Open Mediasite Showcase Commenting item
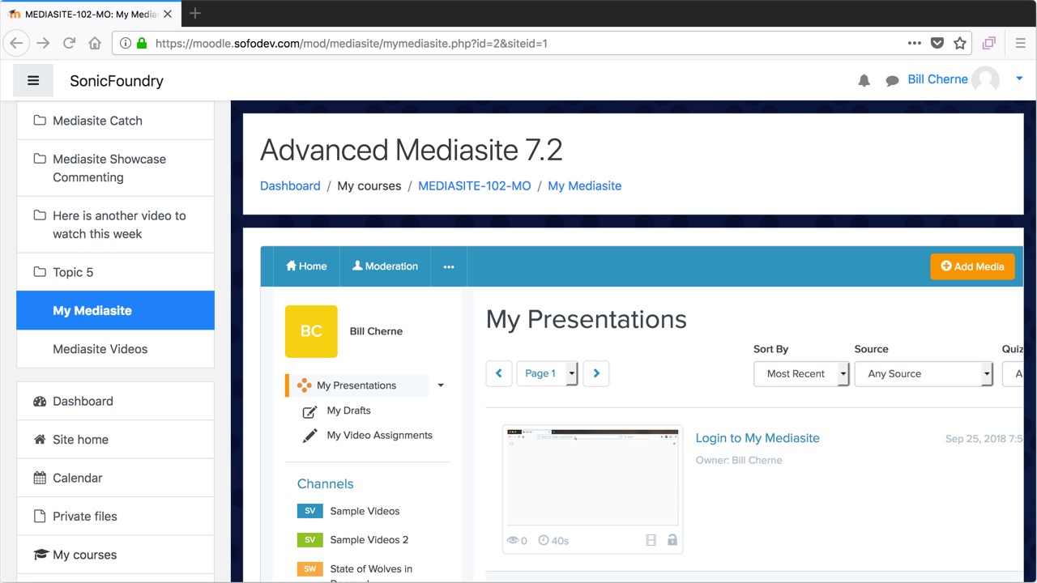1037x583 pixels. [115, 168]
